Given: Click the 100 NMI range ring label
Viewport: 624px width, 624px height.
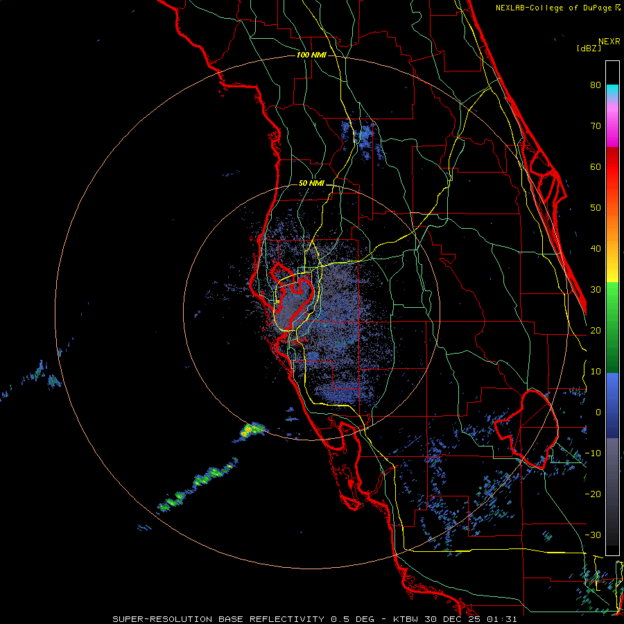Looking at the screenshot, I should tap(311, 55).
